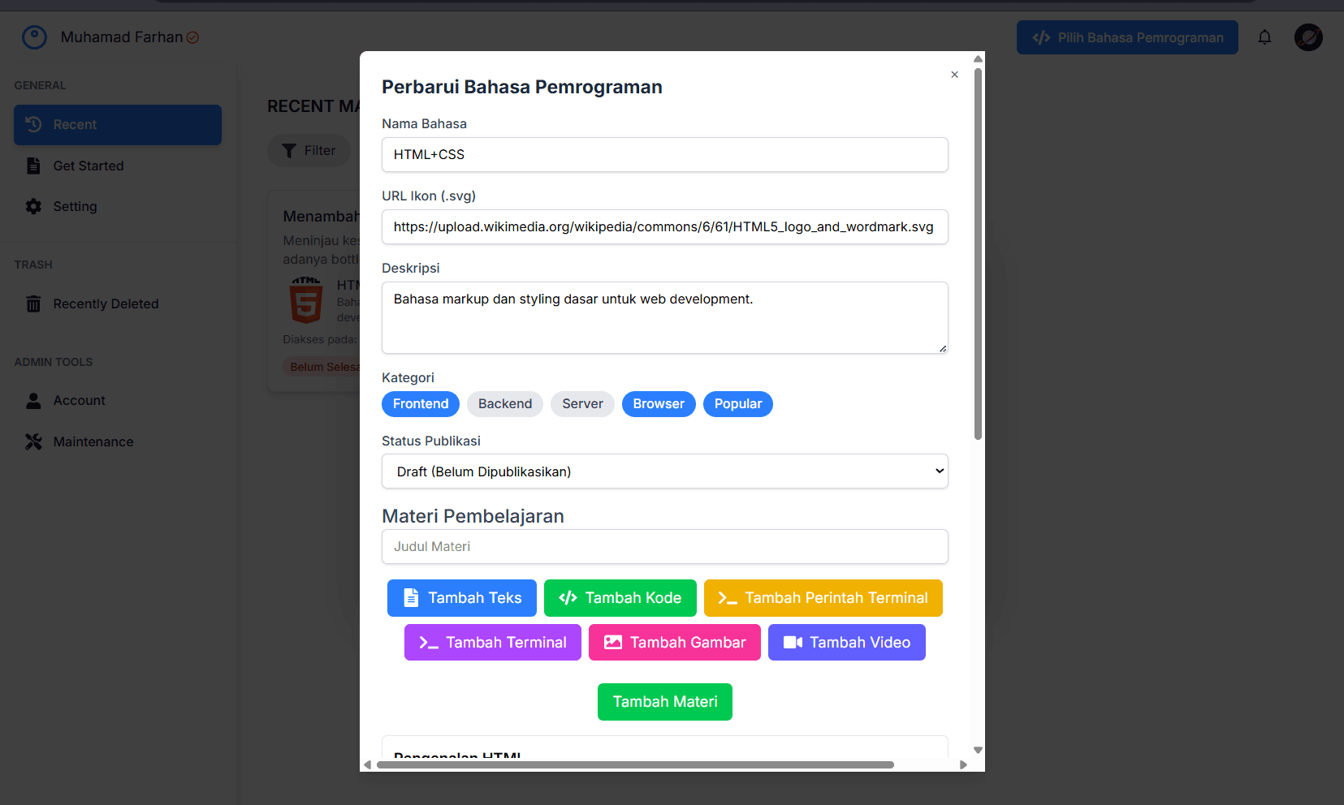The height and width of the screenshot is (805, 1344).
Task: Click the vertical scrollbar down arrow
Action: click(x=978, y=751)
